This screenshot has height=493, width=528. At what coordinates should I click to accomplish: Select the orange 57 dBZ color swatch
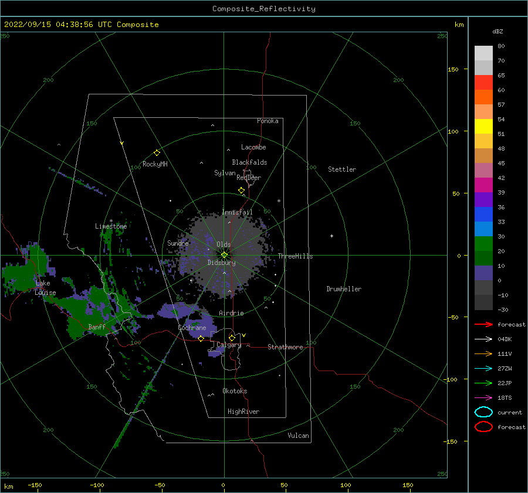click(x=483, y=97)
